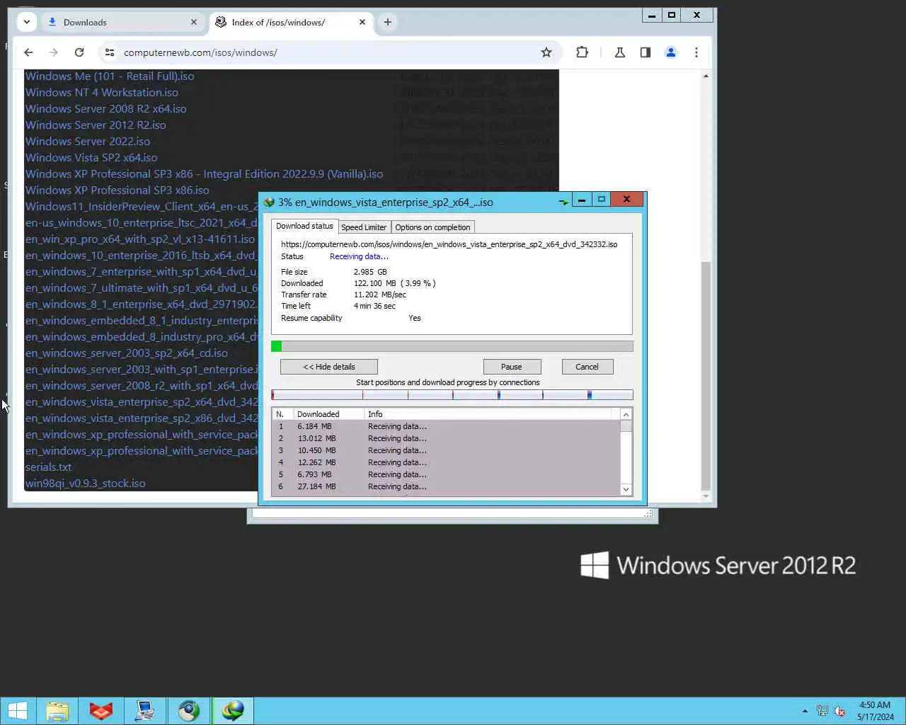Open the Chrome profile avatar
This screenshot has height=725, width=906.
tap(671, 52)
